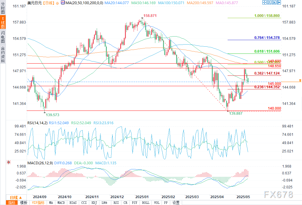Apply the MACD indicator from bottom bar
This screenshot has height=205, width=302.
(x=61, y=203)
